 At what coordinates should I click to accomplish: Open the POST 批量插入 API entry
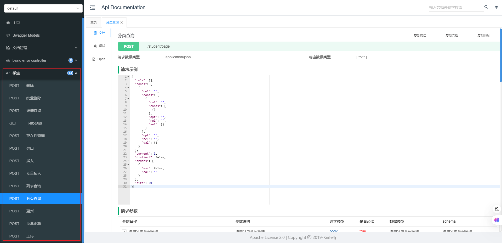coord(41,173)
